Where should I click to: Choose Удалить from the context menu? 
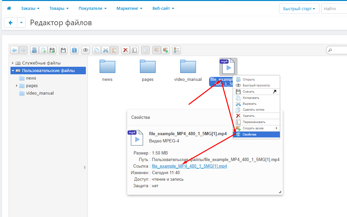click(257, 116)
